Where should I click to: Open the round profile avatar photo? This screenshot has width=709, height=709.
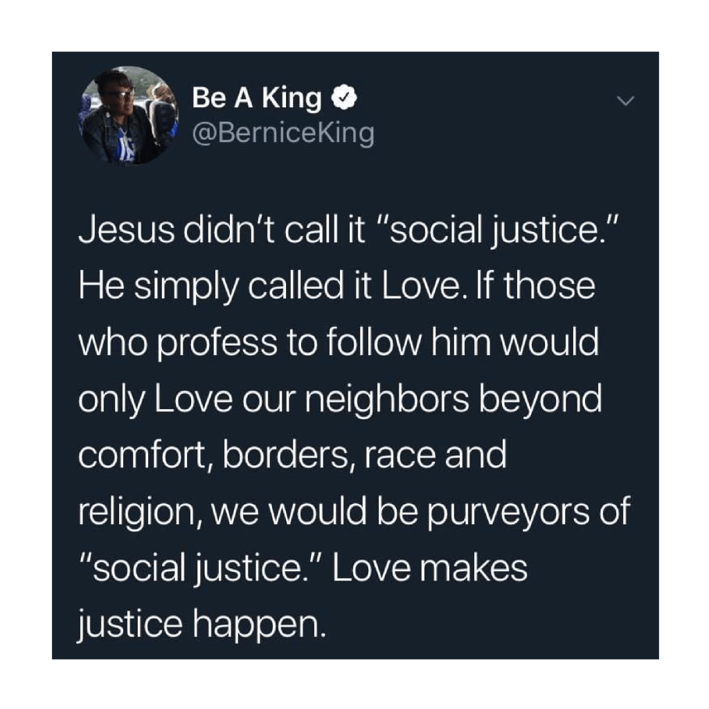(x=127, y=115)
